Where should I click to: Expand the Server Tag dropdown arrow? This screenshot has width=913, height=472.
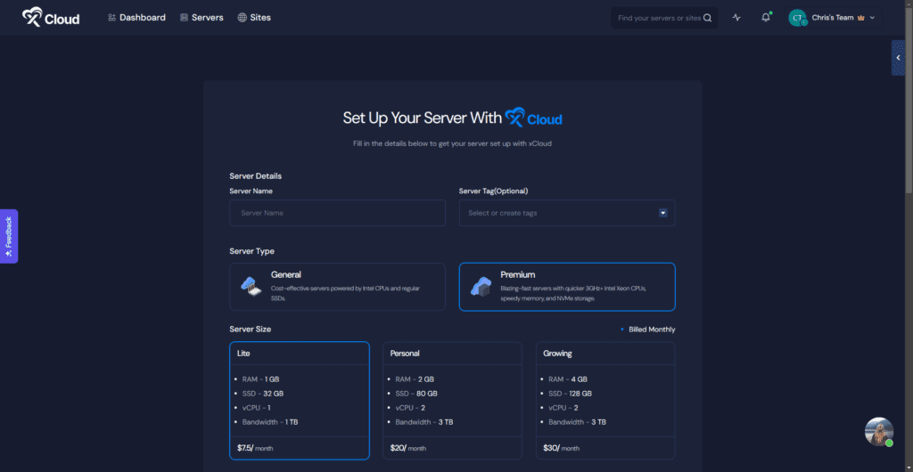pos(662,213)
